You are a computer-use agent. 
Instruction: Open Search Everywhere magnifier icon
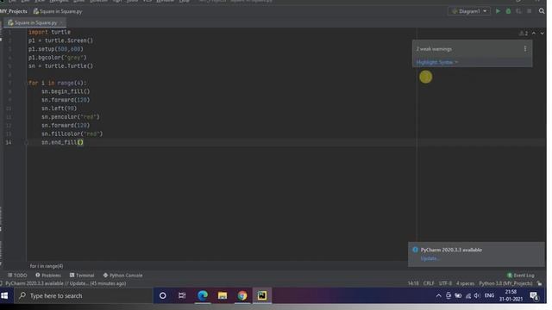[542, 11]
